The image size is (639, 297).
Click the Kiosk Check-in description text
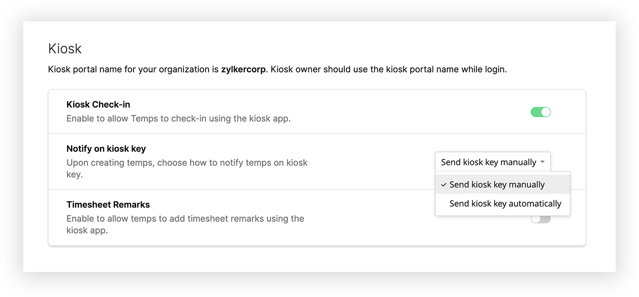coord(178,118)
